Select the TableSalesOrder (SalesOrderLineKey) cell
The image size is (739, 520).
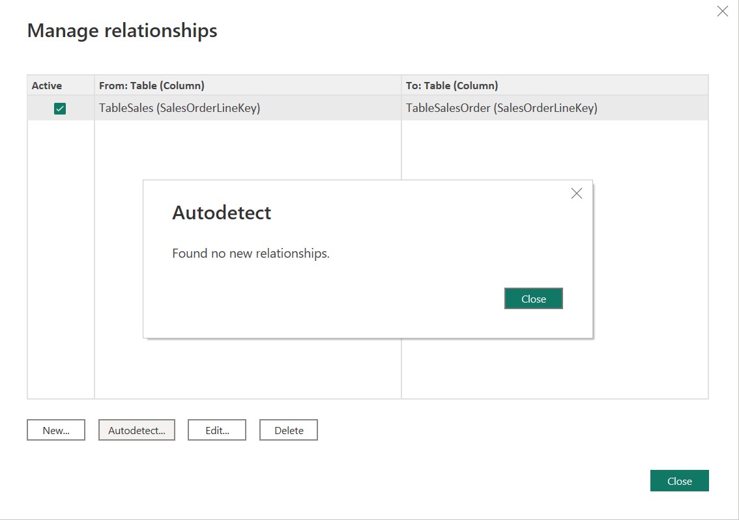(555, 108)
